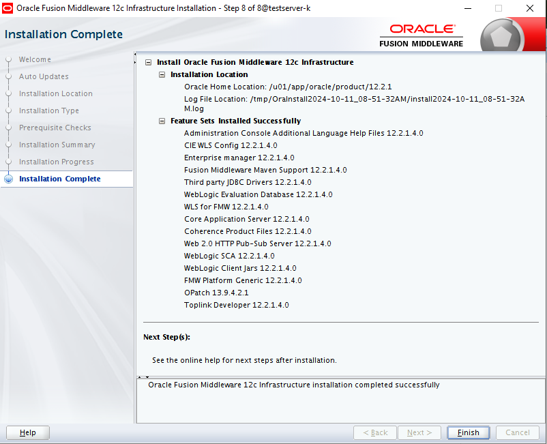Click the Prerequisite Checks step node circle
The image size is (547, 444).
click(9, 128)
